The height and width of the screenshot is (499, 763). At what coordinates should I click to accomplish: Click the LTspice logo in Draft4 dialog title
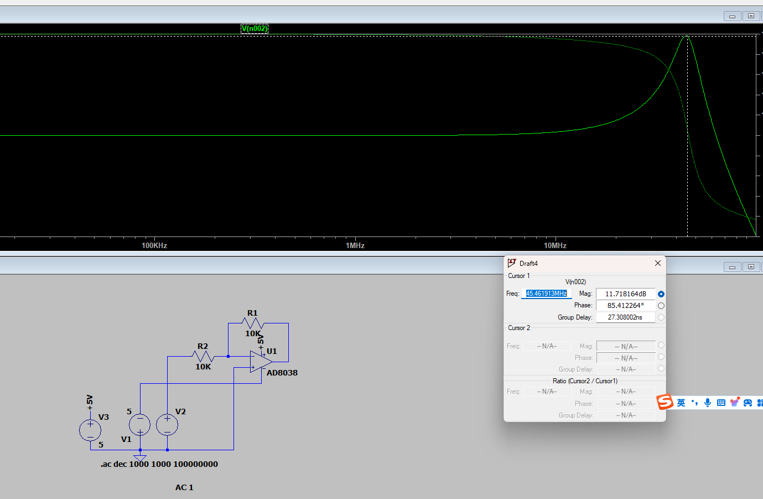pyautogui.click(x=512, y=263)
